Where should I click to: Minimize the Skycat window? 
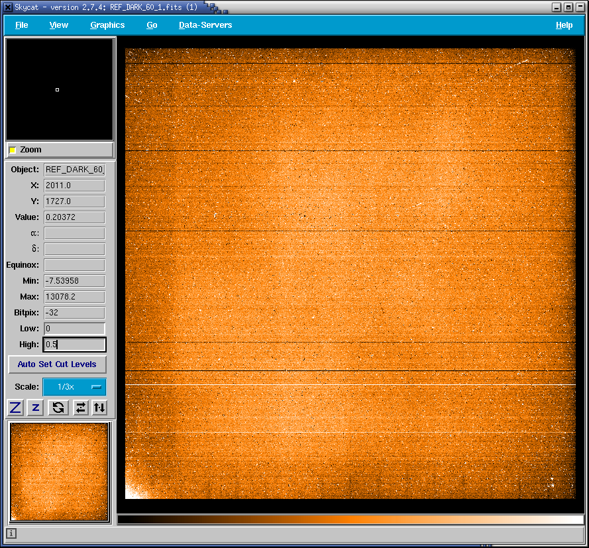[x=557, y=7]
